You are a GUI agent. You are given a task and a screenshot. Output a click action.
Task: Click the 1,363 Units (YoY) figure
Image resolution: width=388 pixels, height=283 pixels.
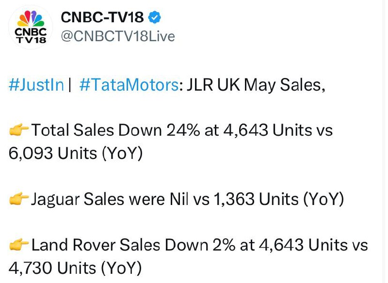(x=278, y=199)
